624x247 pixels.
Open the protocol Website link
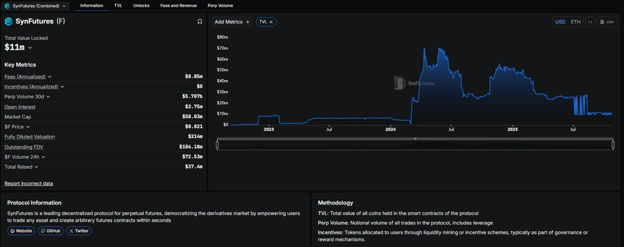coord(21,231)
